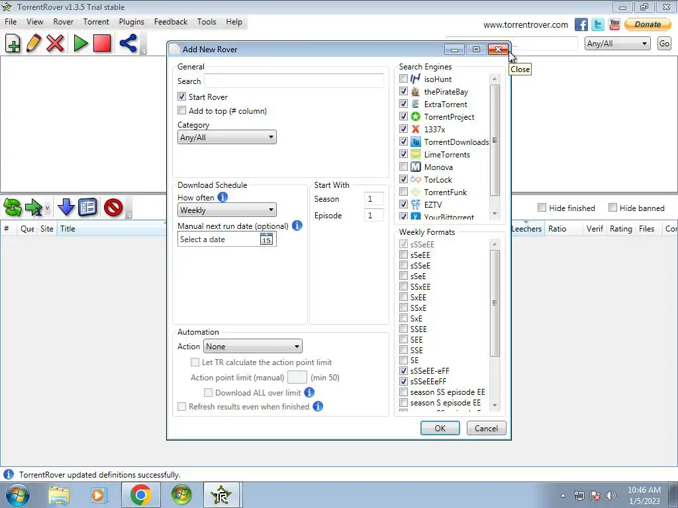Click info icon beside Download ALL over limit
The image size is (678, 508).
pos(309,392)
